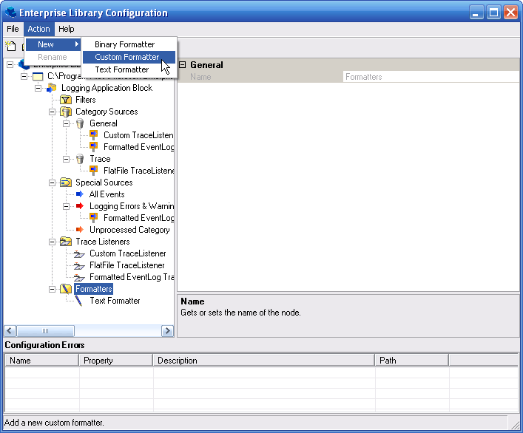Open the Help menu
Screen dimensions: 523x433
pyautogui.click(x=67, y=29)
